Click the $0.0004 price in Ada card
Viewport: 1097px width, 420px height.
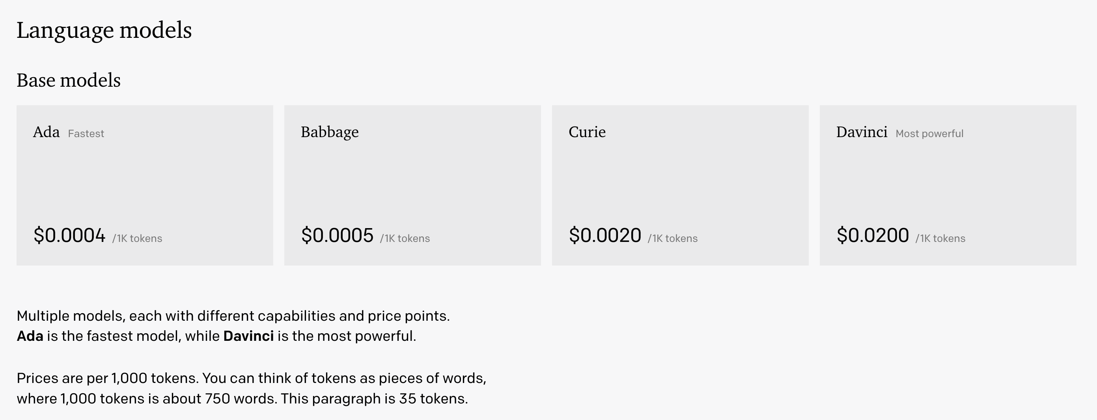[69, 235]
